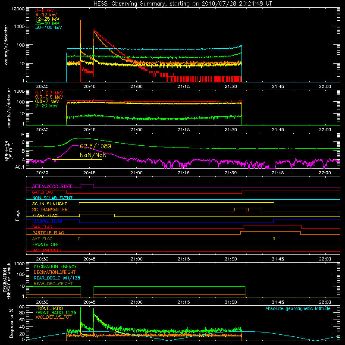Click the raised SAA_FLAG segment
345x345 pixels.
coord(273,226)
